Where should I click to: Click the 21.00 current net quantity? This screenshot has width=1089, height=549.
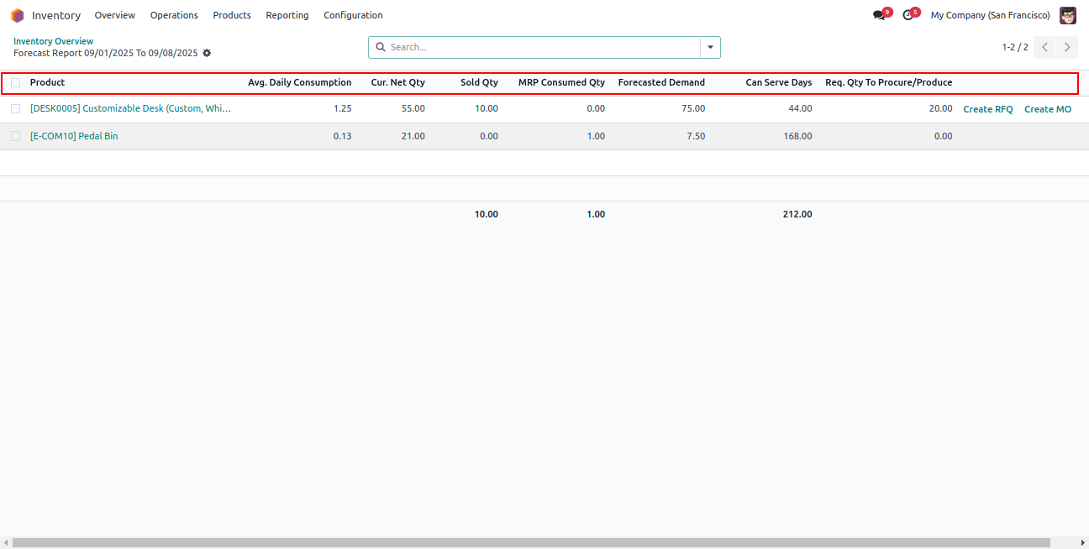click(x=413, y=136)
